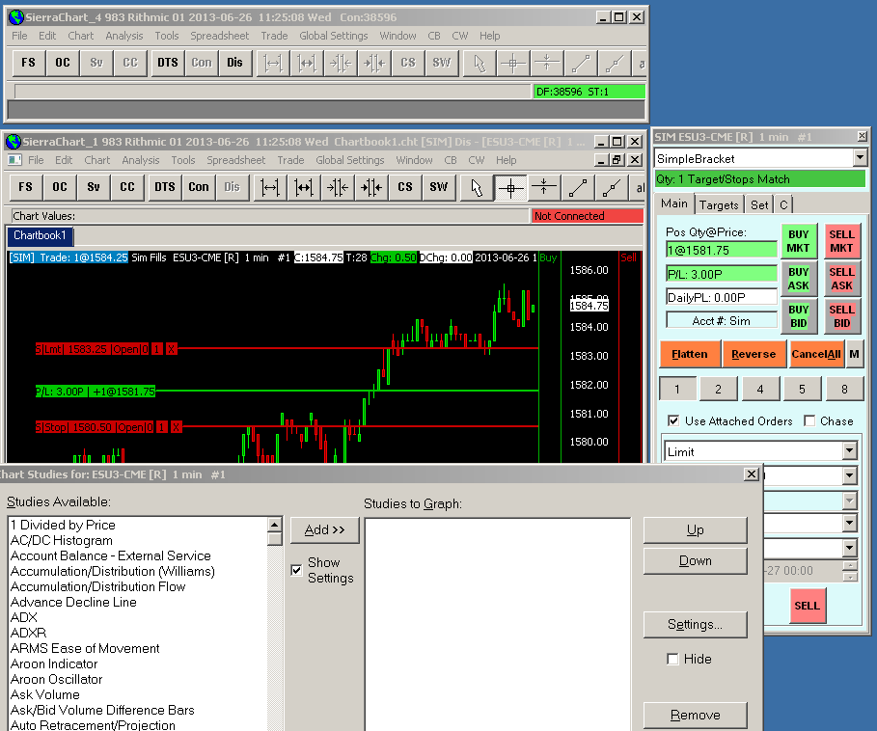
Task: Enable the Hide checkbox in Chart Studies
Action: (x=672, y=659)
